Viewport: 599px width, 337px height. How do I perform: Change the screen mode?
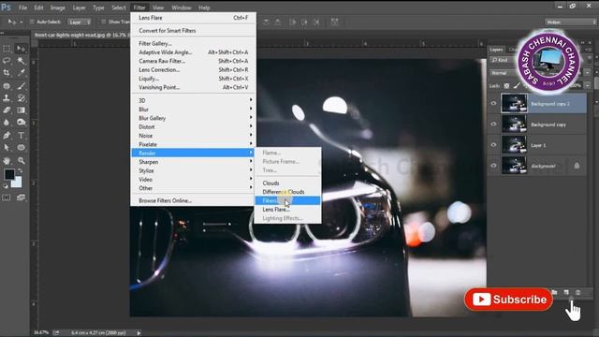pyautogui.click(x=21, y=198)
